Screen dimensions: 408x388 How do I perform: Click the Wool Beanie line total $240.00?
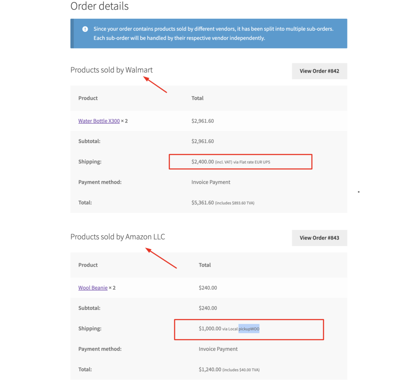point(208,288)
